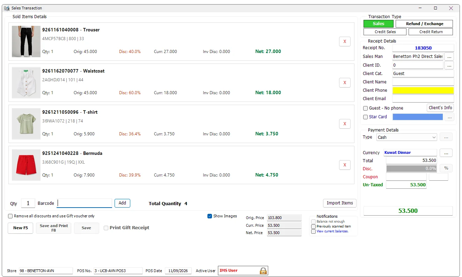The height and width of the screenshot is (277, 462).
Task: Click Save and Print F8
Action: (53, 228)
